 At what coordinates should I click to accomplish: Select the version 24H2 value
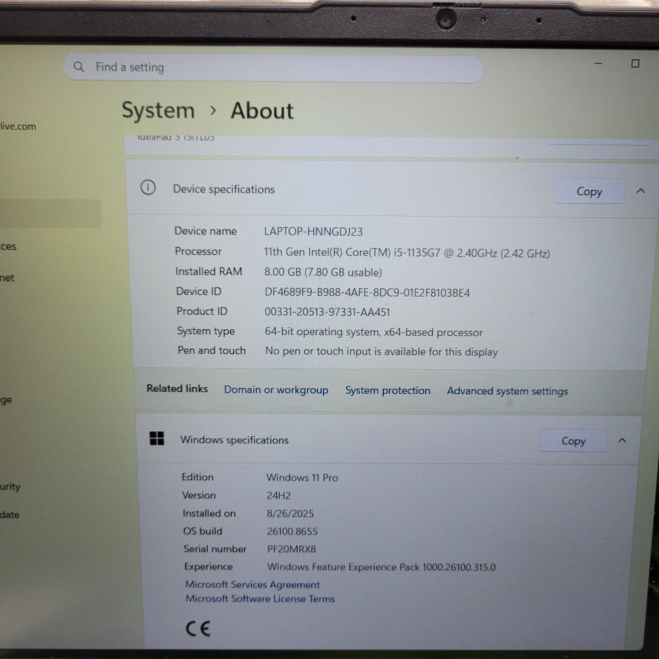tap(278, 495)
